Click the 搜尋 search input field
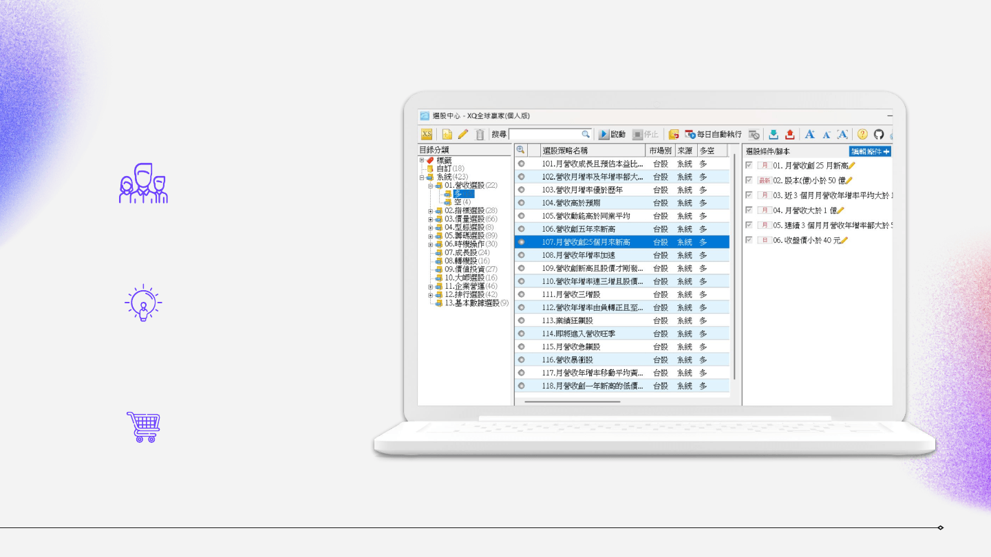 [x=545, y=134]
